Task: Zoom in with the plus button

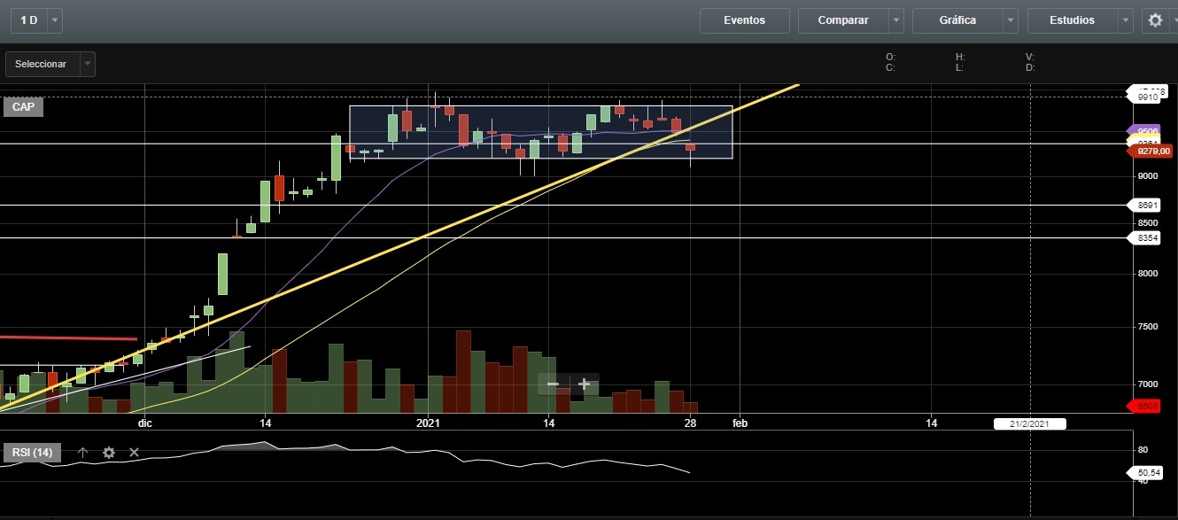Action: pyautogui.click(x=585, y=384)
